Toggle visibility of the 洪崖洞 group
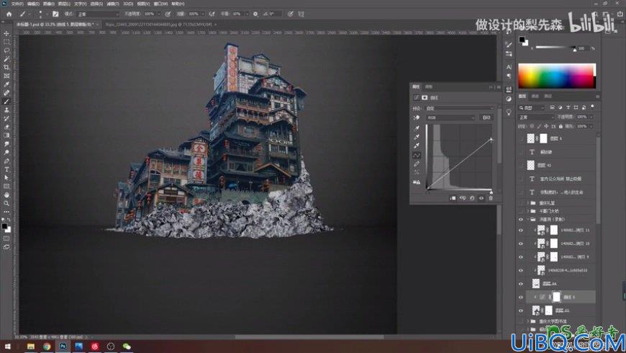 [x=521, y=220]
